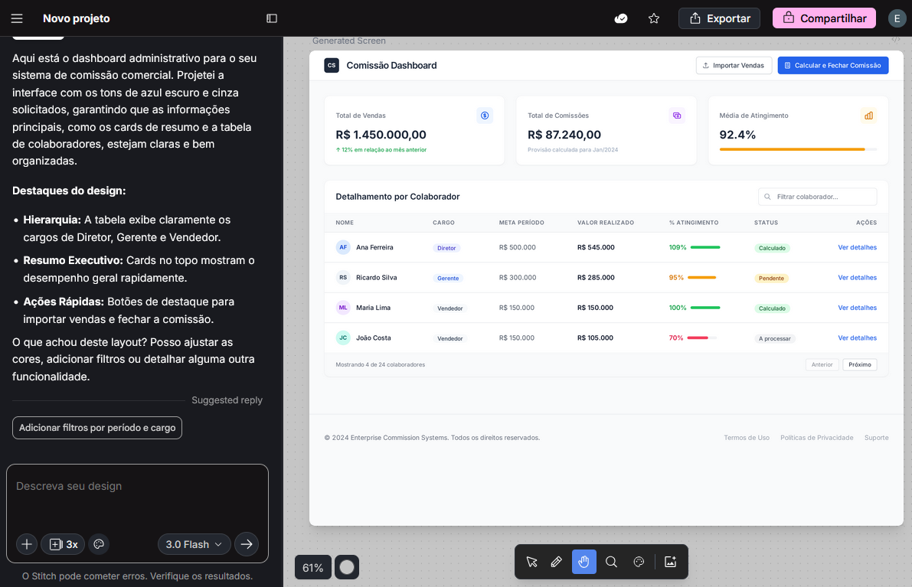Click the AF avatar for Ana Ferreira
Viewport: 912px width, 587px height.
click(343, 247)
